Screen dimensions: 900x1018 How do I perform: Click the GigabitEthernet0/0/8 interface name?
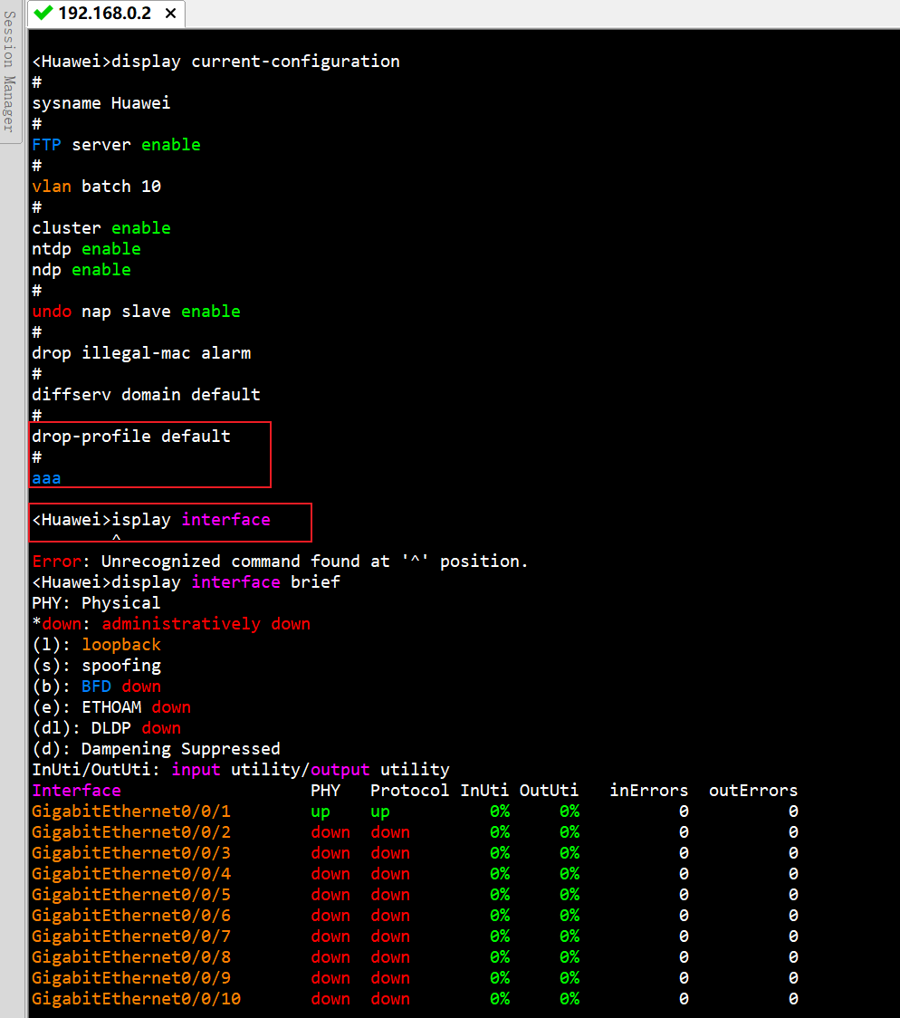tap(131, 956)
